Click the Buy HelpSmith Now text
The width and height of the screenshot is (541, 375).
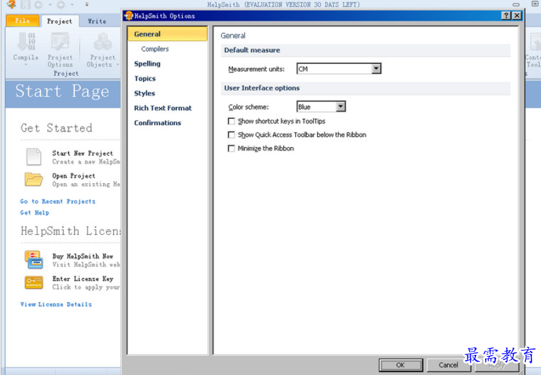point(83,256)
